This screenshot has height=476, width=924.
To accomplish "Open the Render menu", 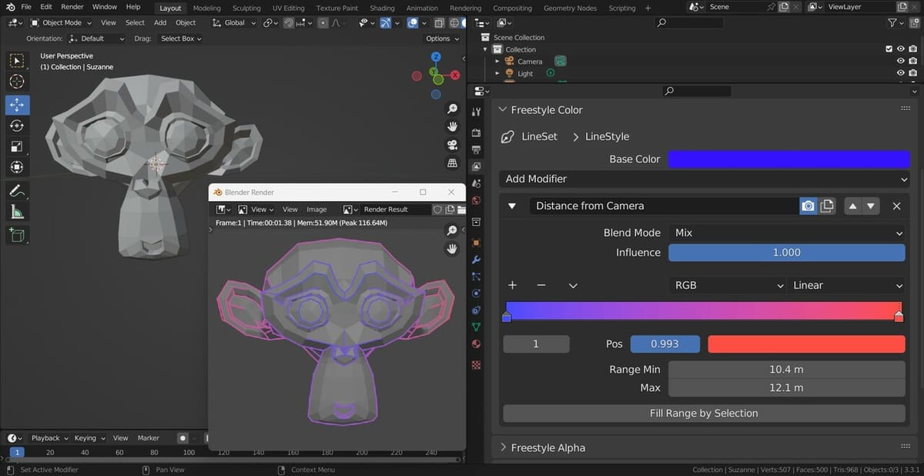I will pyautogui.click(x=72, y=7).
